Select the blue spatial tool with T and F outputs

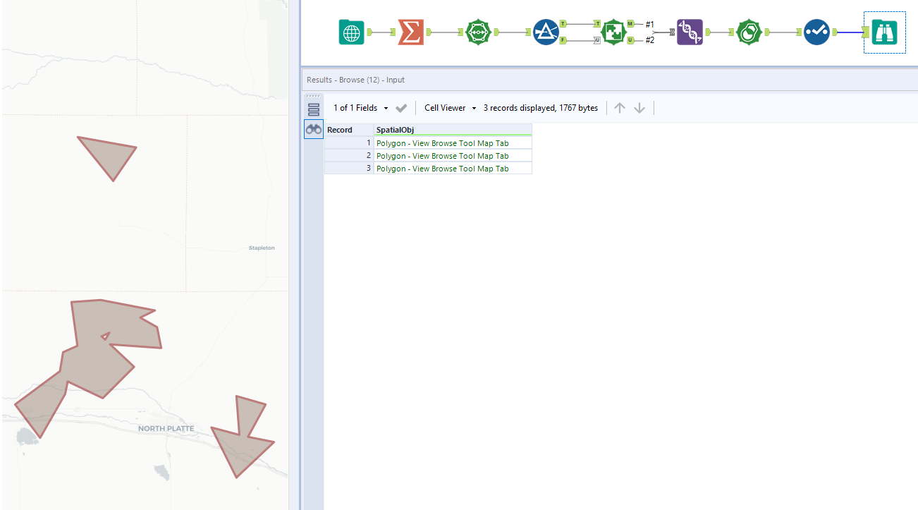(546, 32)
